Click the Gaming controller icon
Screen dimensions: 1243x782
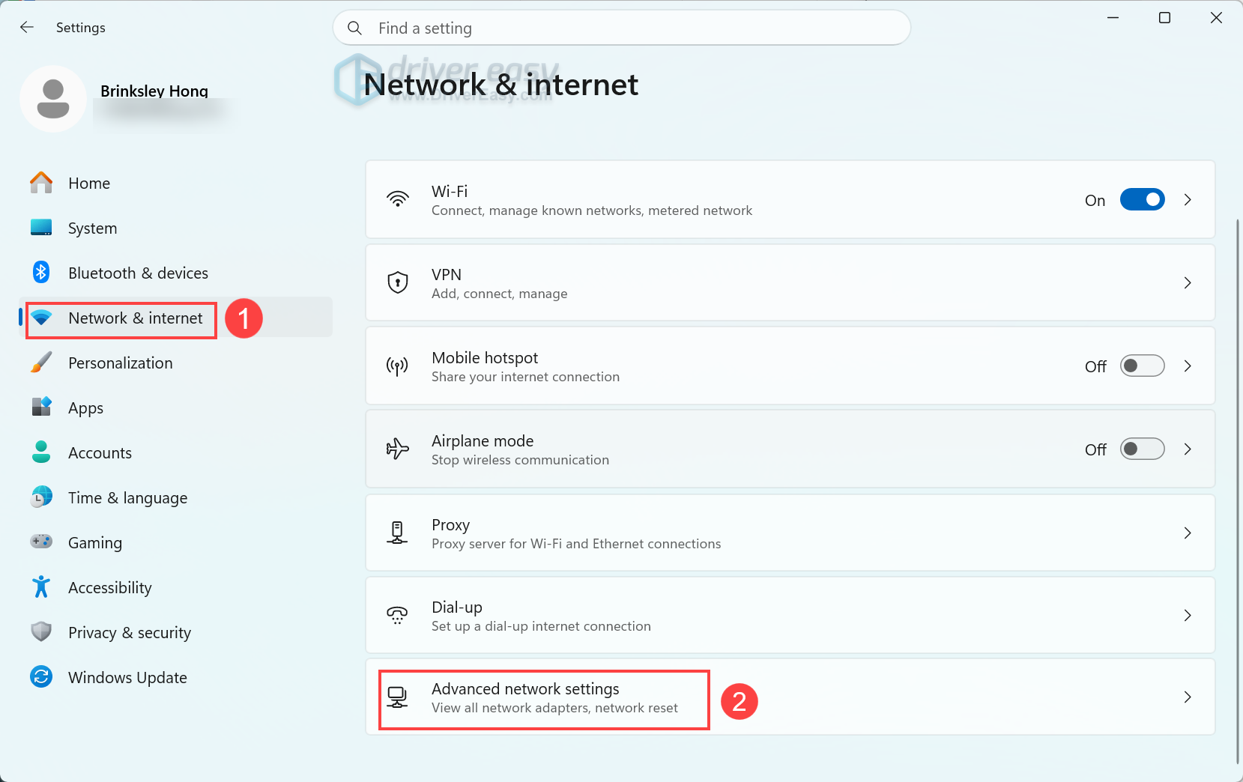coord(41,541)
